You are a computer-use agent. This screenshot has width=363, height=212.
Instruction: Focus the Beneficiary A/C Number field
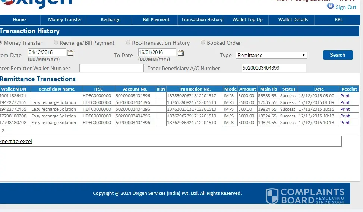(274, 68)
